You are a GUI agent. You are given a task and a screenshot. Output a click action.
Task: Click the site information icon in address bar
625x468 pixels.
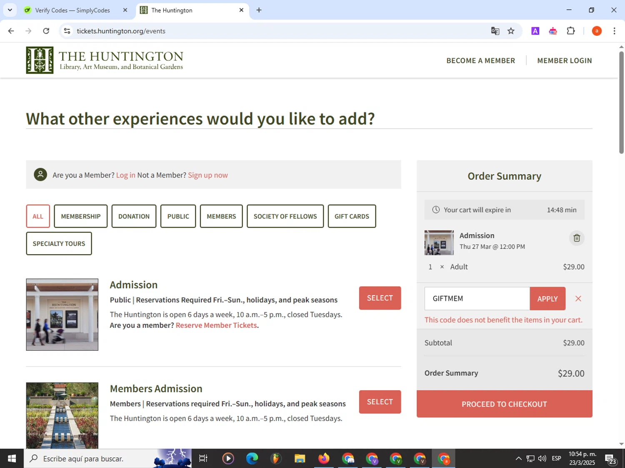pos(67,31)
